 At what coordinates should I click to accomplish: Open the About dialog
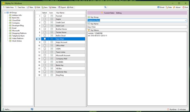click(177, 7)
